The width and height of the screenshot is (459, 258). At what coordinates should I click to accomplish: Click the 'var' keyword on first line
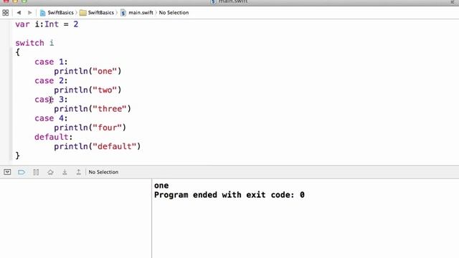click(x=22, y=24)
